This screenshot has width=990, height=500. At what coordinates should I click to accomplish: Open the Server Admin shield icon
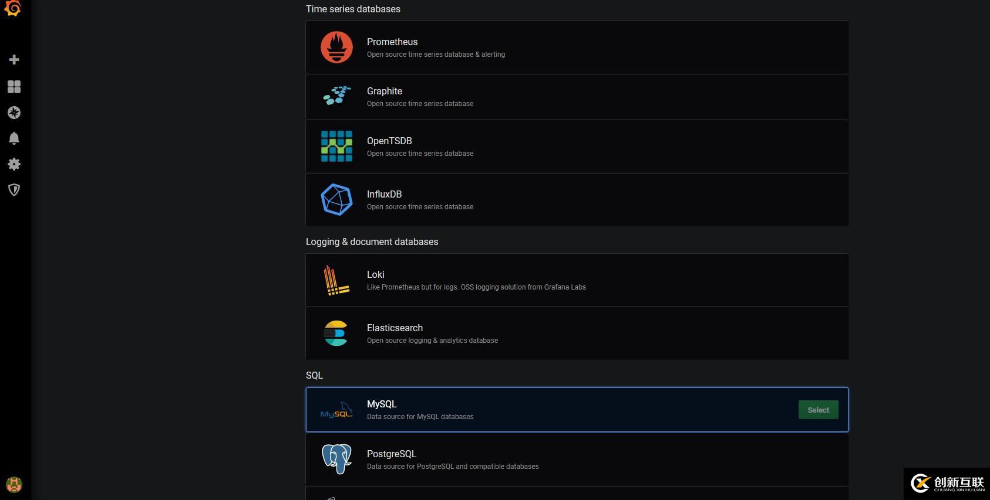(14, 190)
